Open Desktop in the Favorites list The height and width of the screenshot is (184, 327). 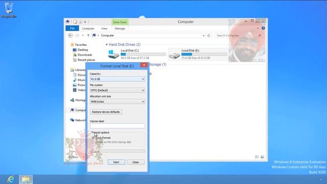83,50
